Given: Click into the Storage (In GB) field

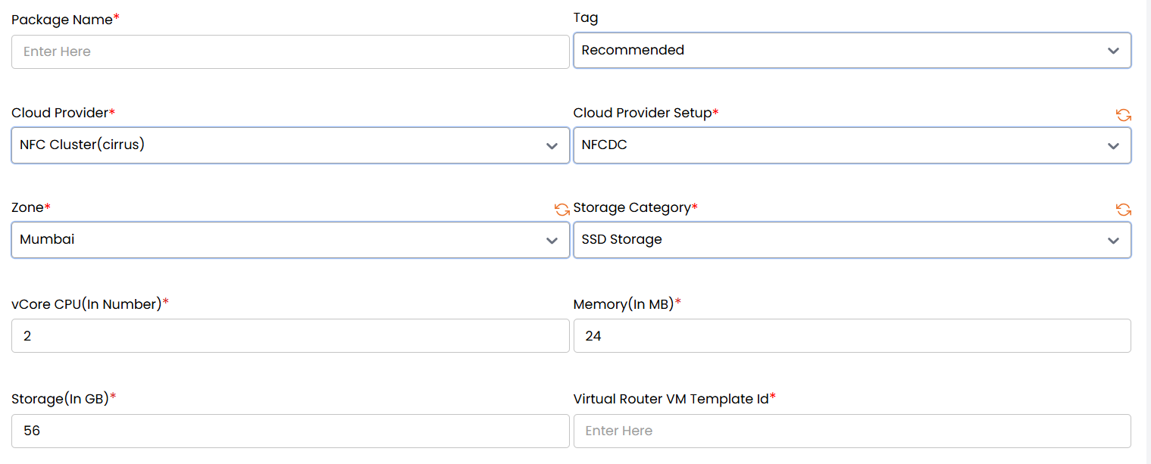Looking at the screenshot, I should tap(290, 431).
